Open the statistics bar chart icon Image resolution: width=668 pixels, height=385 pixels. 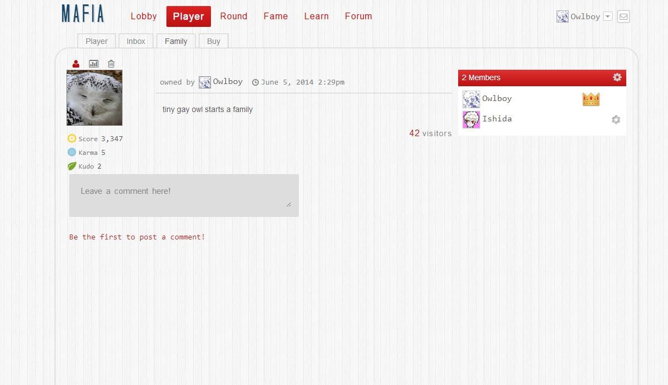click(94, 64)
